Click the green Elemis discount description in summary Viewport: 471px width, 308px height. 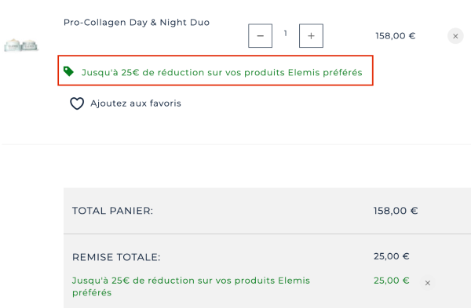pyautogui.click(x=191, y=286)
